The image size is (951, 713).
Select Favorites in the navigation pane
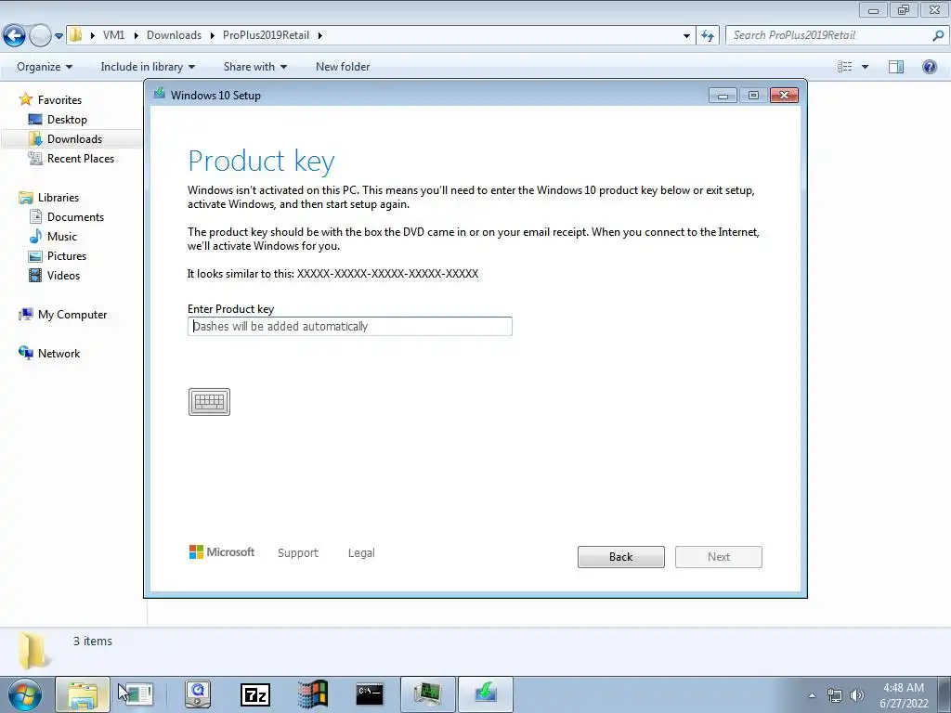pos(59,100)
